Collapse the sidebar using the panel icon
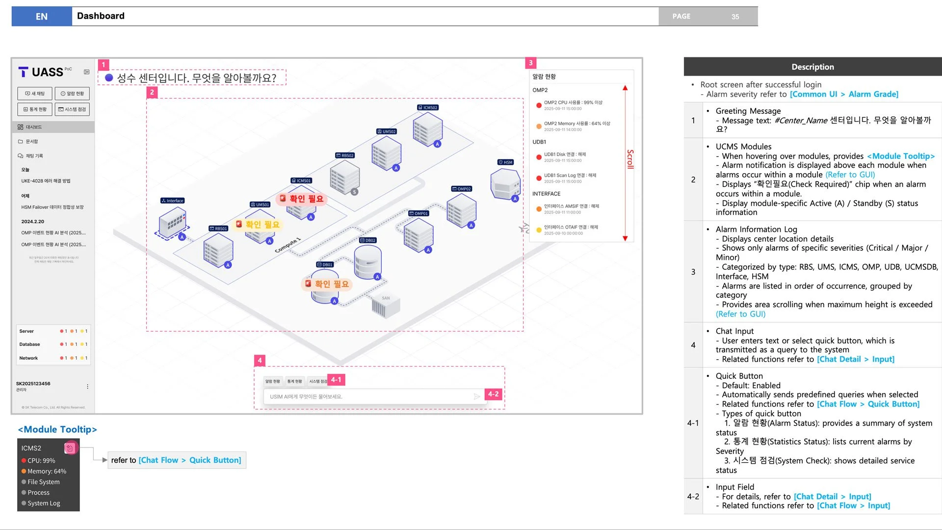Image resolution: width=942 pixels, height=530 pixels. point(87,72)
